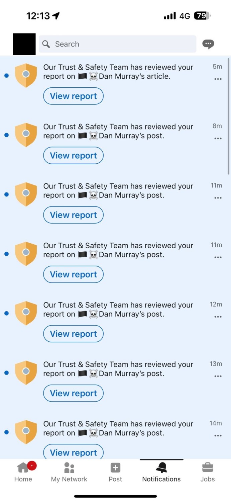Tap the blacked-out profile picture thumbnail
The height and width of the screenshot is (502, 231).
pos(24,44)
